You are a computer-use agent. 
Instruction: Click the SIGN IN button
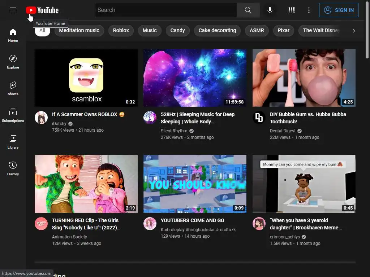339,10
